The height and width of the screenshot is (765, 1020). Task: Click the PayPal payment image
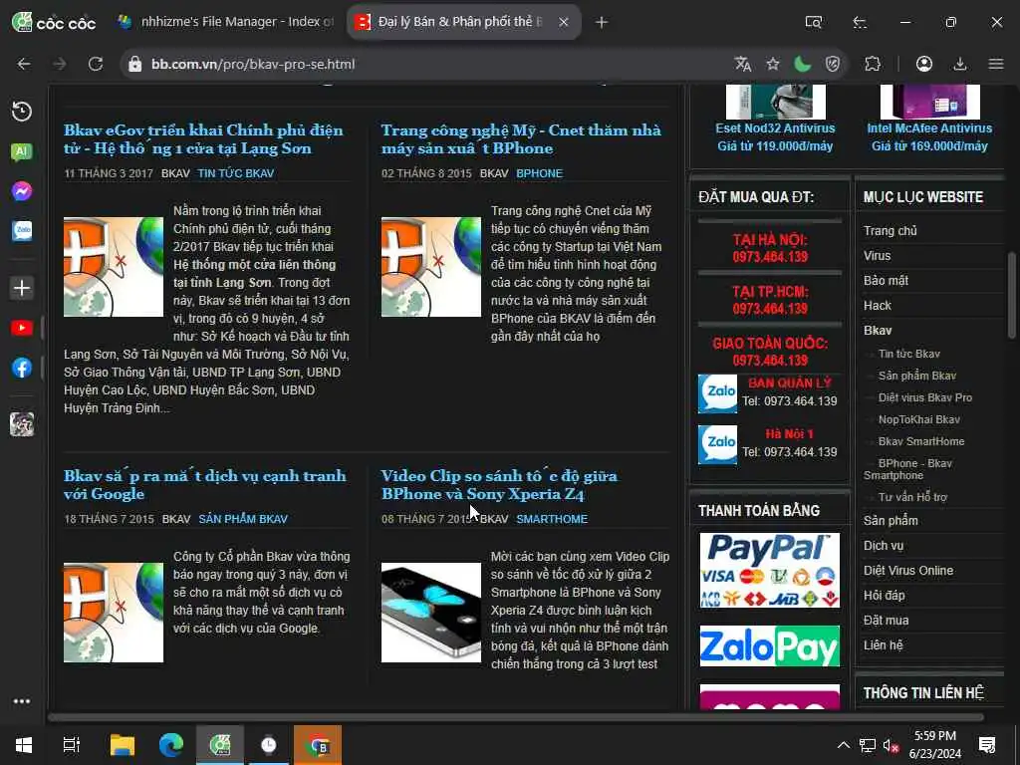(x=770, y=571)
